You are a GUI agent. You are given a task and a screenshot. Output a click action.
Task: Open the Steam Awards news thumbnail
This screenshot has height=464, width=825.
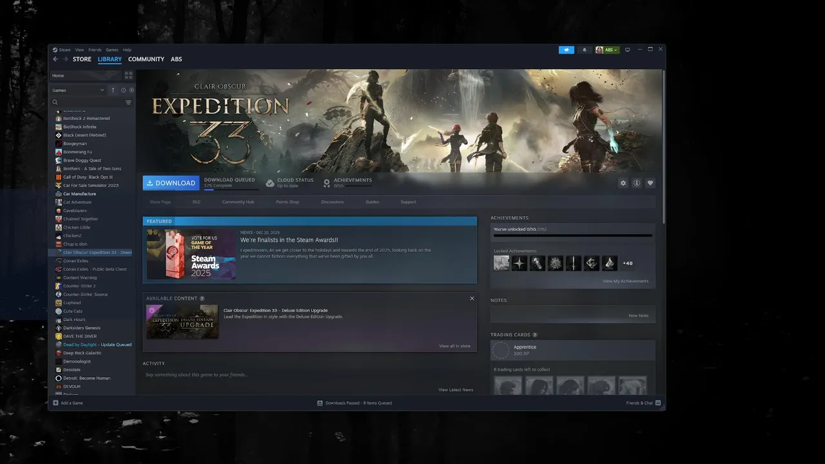(x=191, y=255)
